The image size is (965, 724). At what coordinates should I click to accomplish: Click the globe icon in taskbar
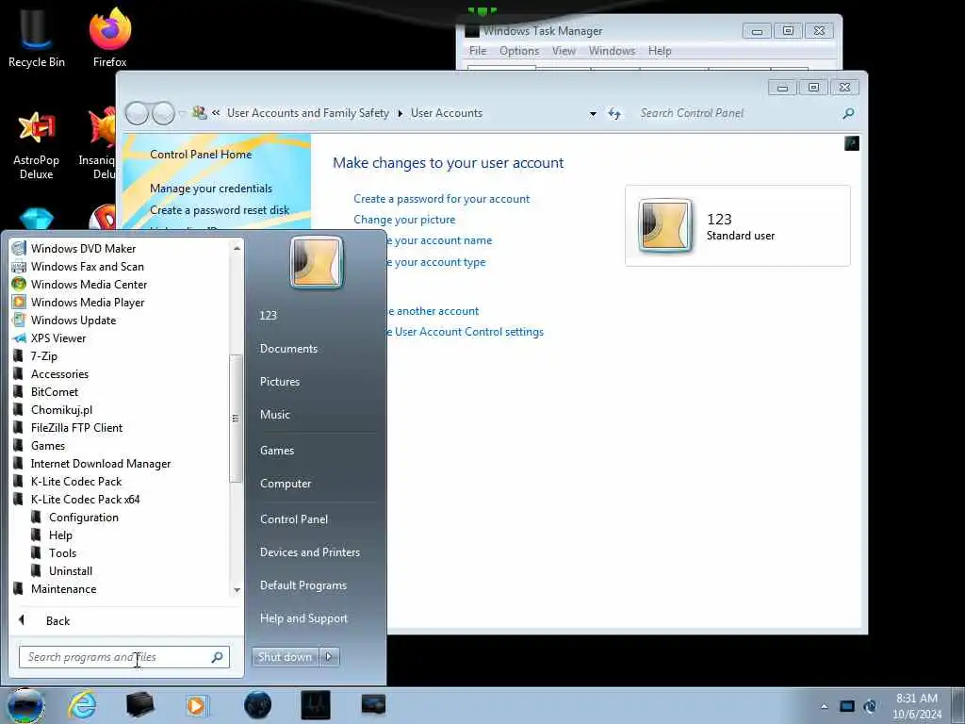pyautogui.click(x=257, y=705)
